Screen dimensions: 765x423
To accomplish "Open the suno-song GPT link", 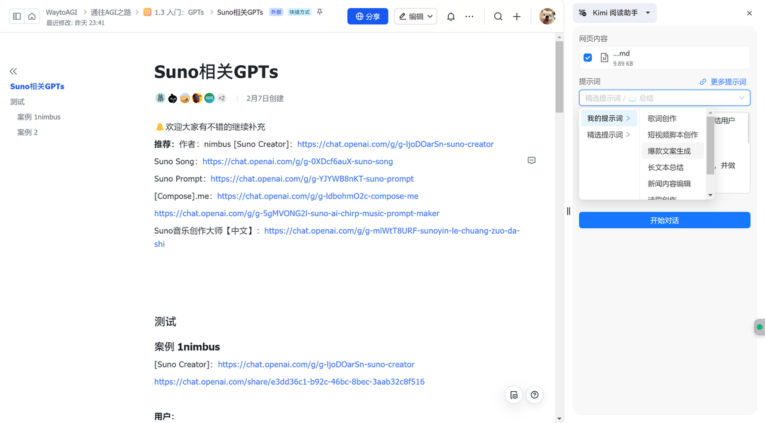I will (x=298, y=161).
